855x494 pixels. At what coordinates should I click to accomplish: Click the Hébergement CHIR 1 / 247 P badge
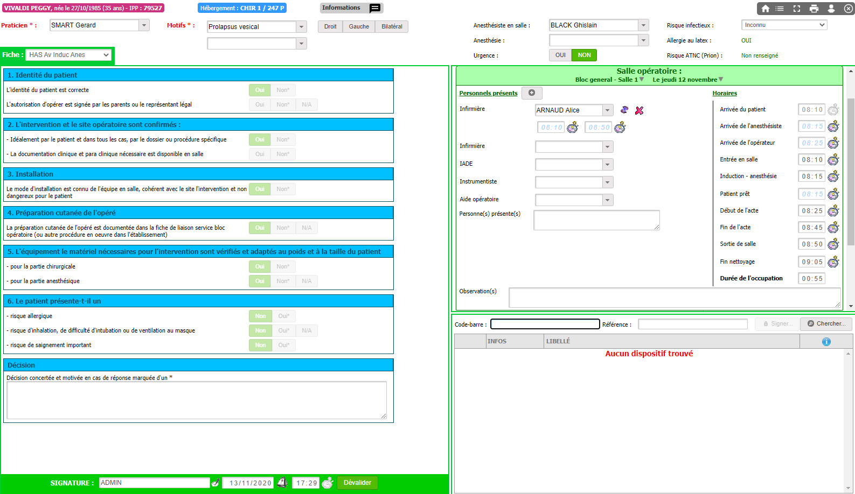pyautogui.click(x=242, y=8)
